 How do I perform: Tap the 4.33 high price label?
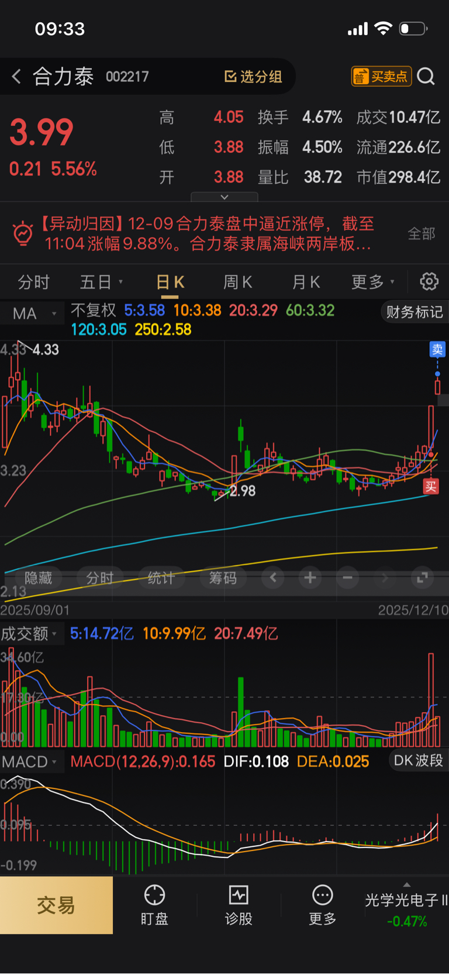46,350
